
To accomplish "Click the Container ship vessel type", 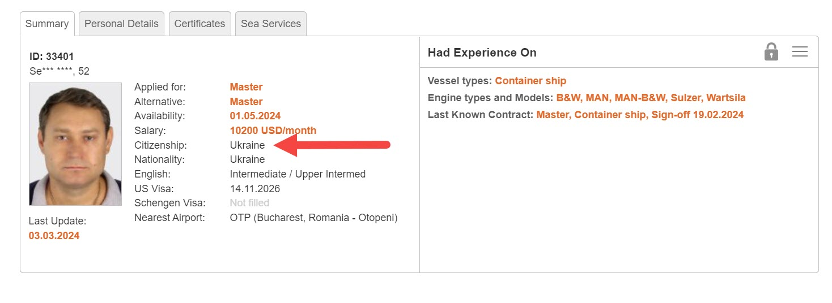I will coord(530,81).
